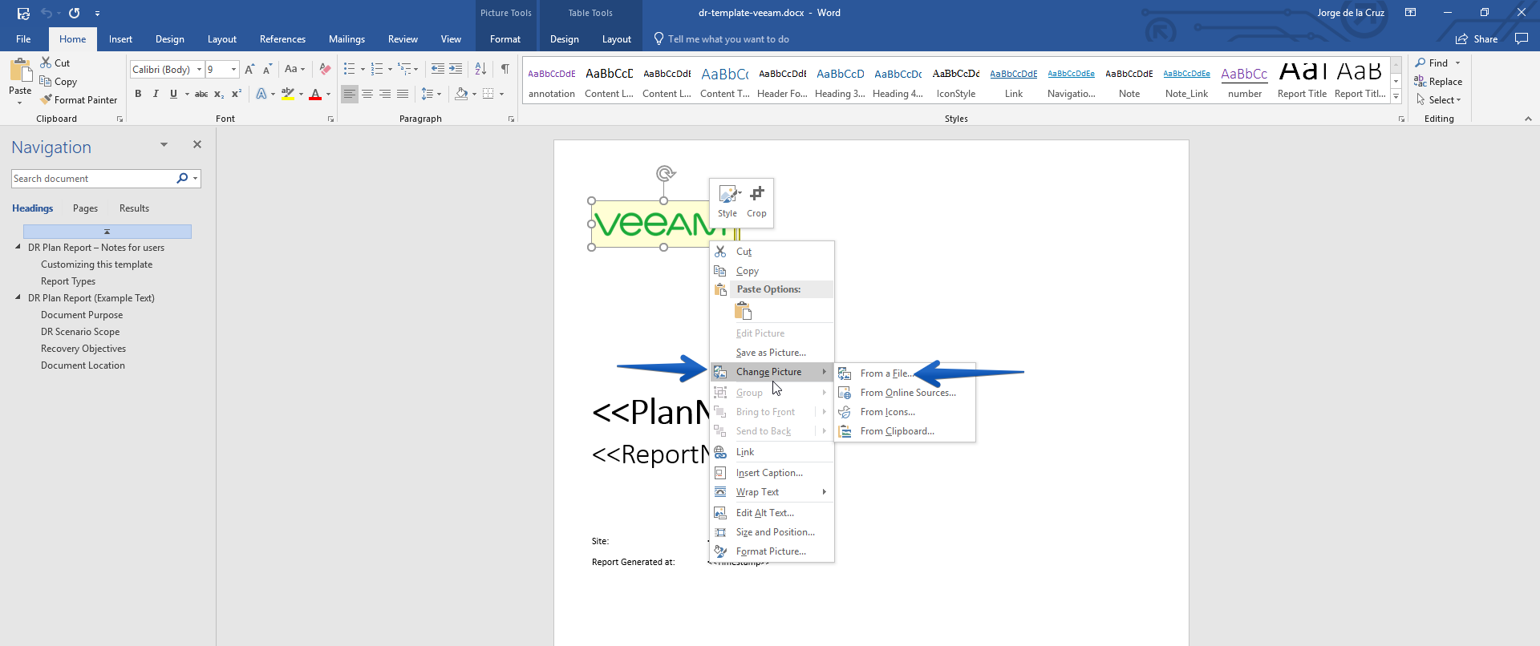Screen dimensions: 1540x646
Task: Open the Picture Tools Format tab
Action: point(505,38)
